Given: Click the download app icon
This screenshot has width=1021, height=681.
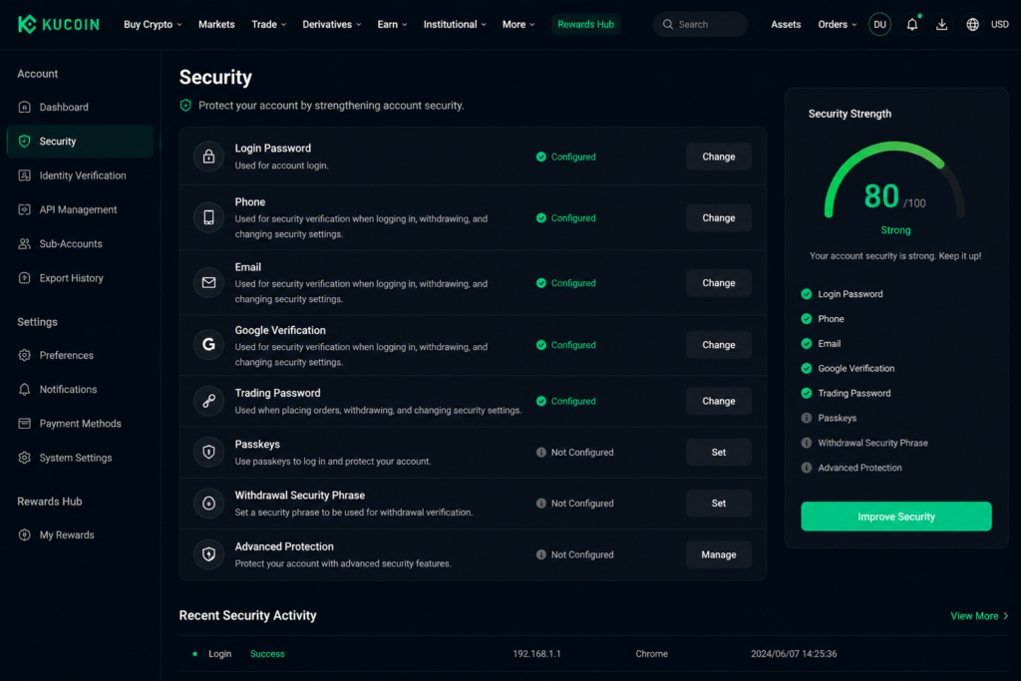Looking at the screenshot, I should (x=941, y=25).
